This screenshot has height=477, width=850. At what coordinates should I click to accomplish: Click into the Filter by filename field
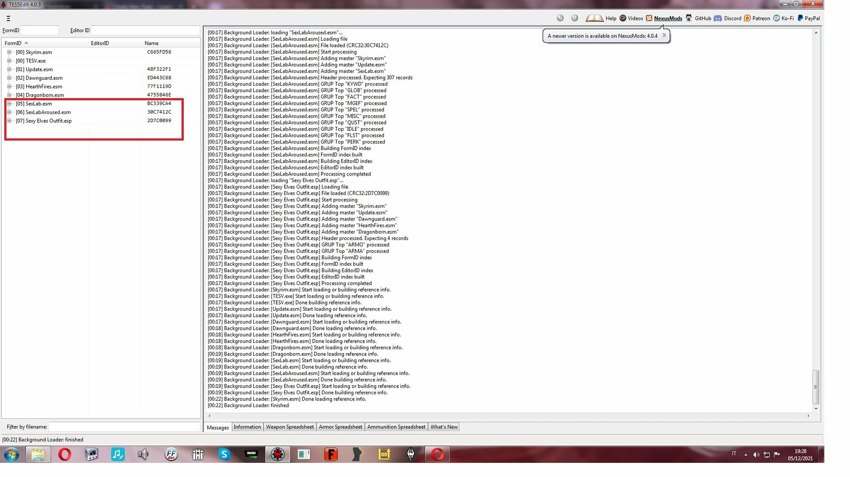pyautogui.click(x=124, y=427)
